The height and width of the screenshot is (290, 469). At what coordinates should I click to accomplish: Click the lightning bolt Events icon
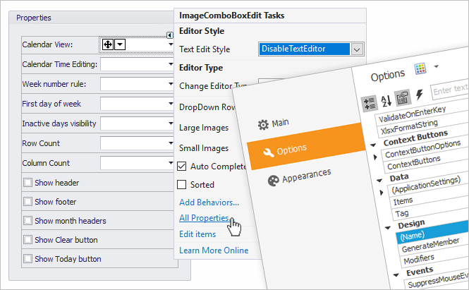pos(420,95)
